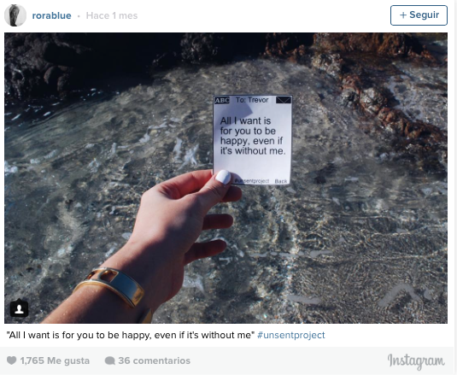Open the comments speech bubble icon
Screen dimensions: 457x375
pyautogui.click(x=109, y=360)
